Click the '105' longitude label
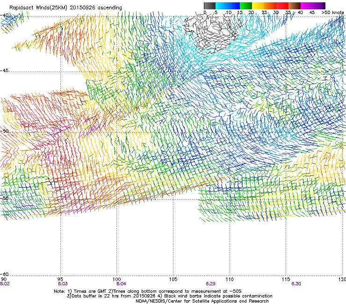Screen dimensions: 346x304 [173, 280]
